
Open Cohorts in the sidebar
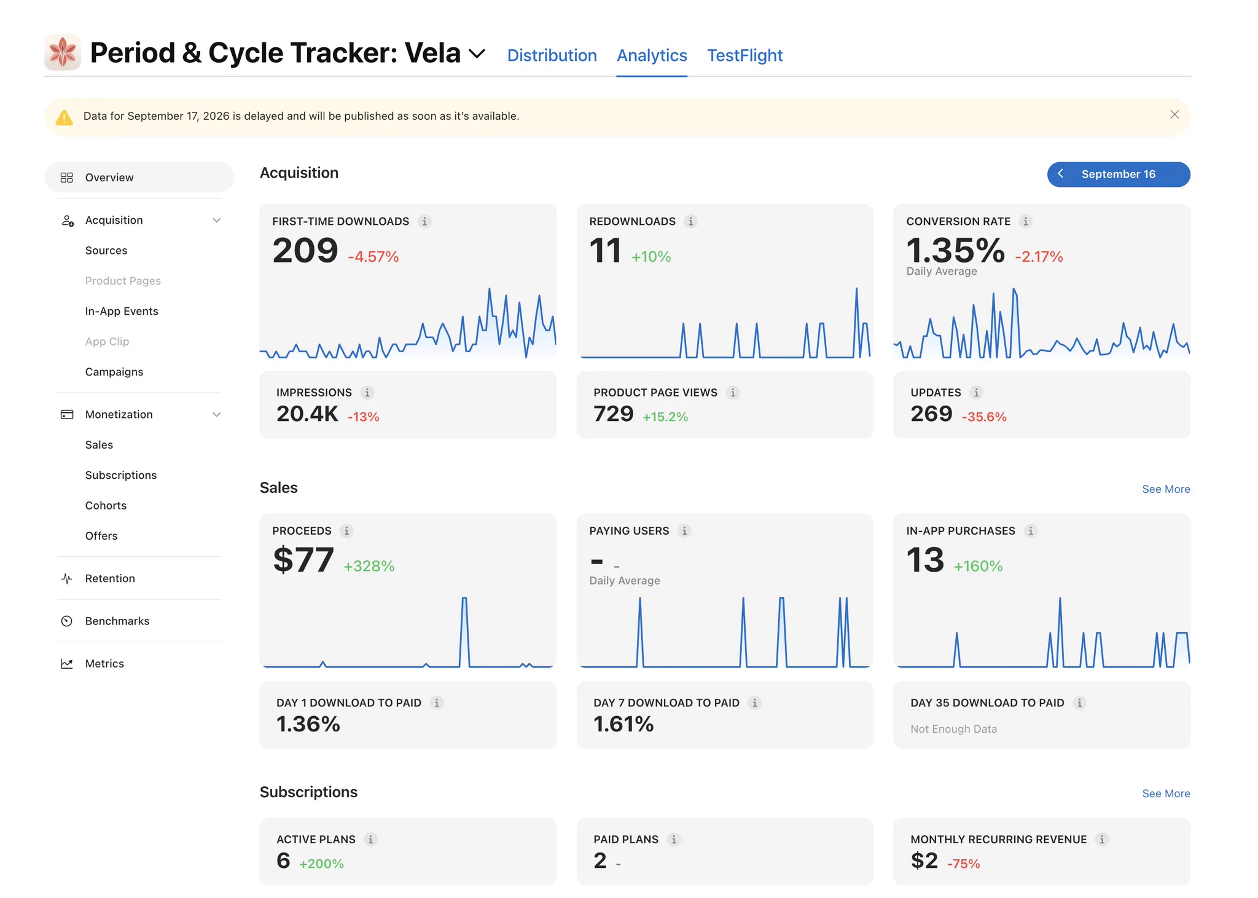[x=106, y=506]
